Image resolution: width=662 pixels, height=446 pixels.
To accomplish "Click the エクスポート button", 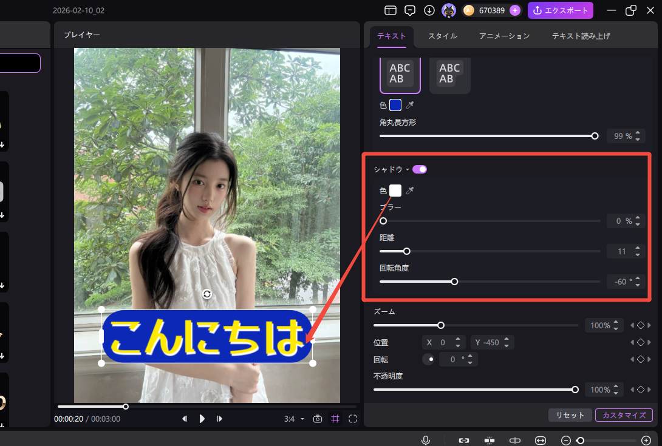I will 560,10.
